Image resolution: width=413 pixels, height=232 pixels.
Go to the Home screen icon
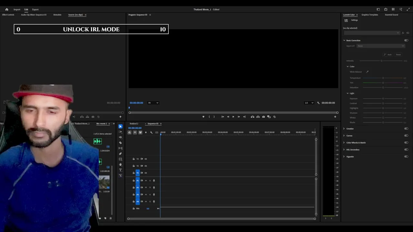tap(7, 9)
